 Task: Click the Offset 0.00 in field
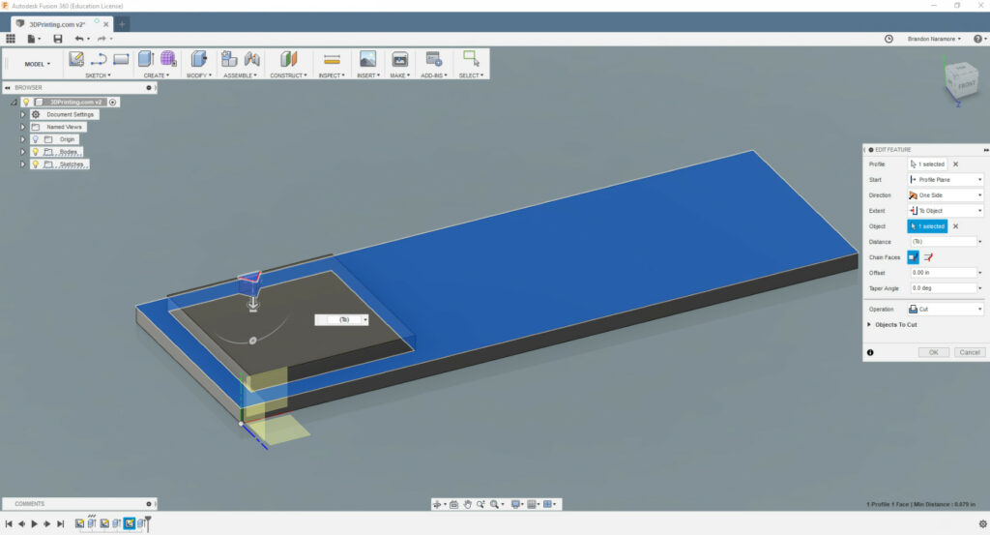click(944, 272)
